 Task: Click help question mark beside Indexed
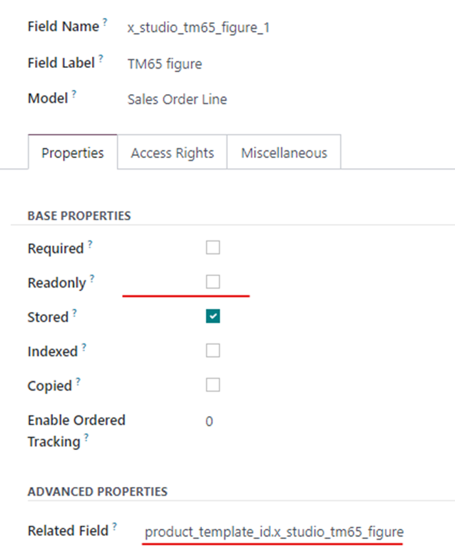pos(84,348)
